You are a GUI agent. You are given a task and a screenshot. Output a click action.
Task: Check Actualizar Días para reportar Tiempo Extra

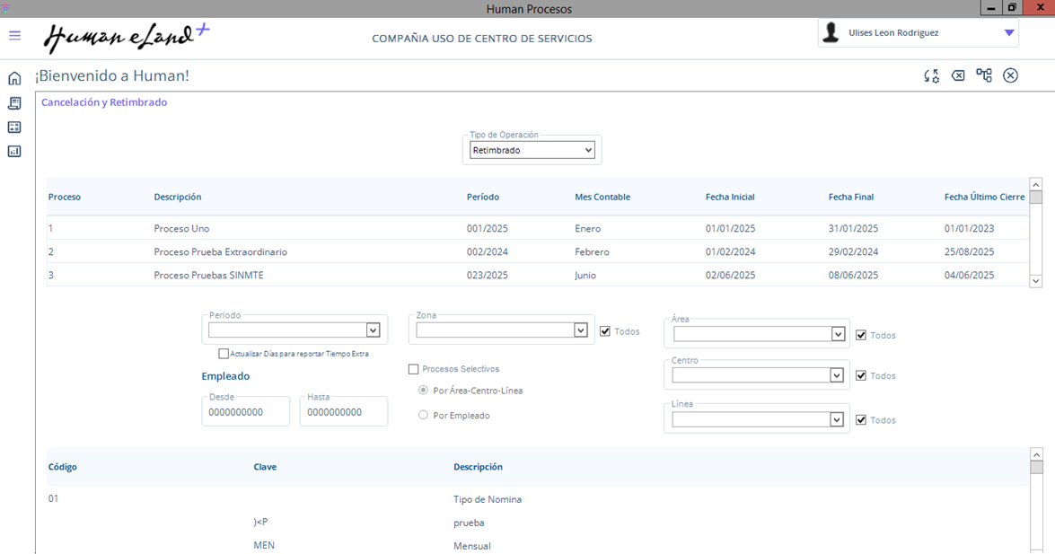pos(224,354)
